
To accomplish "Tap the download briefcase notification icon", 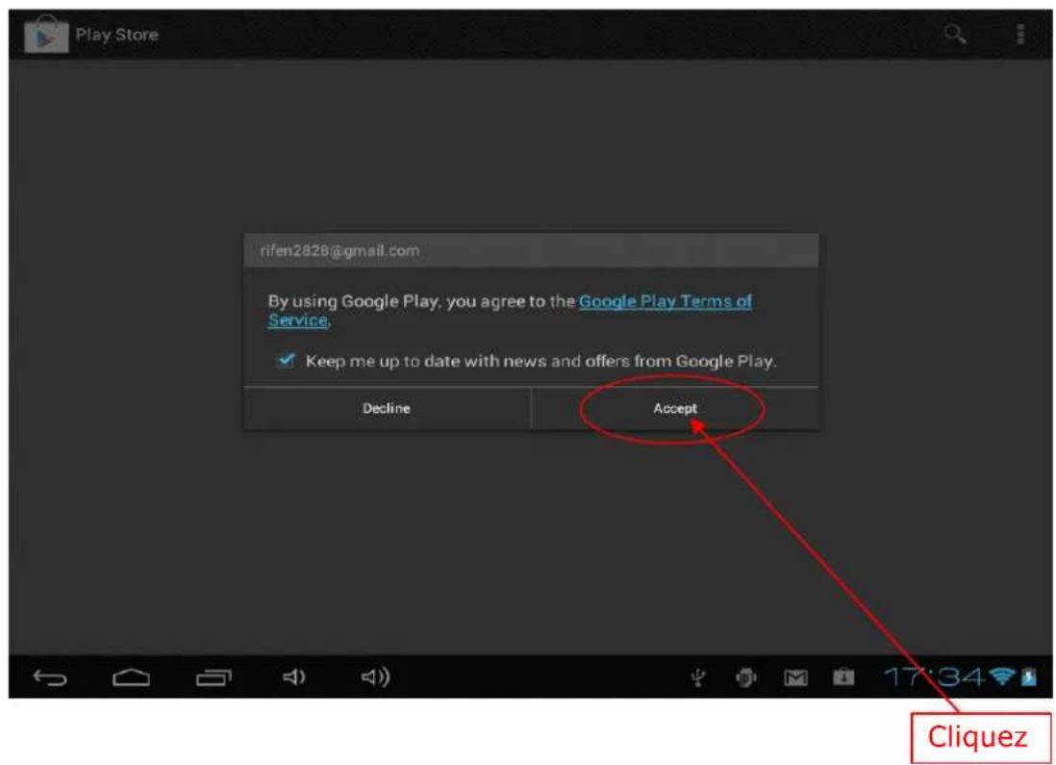I will [x=843, y=676].
